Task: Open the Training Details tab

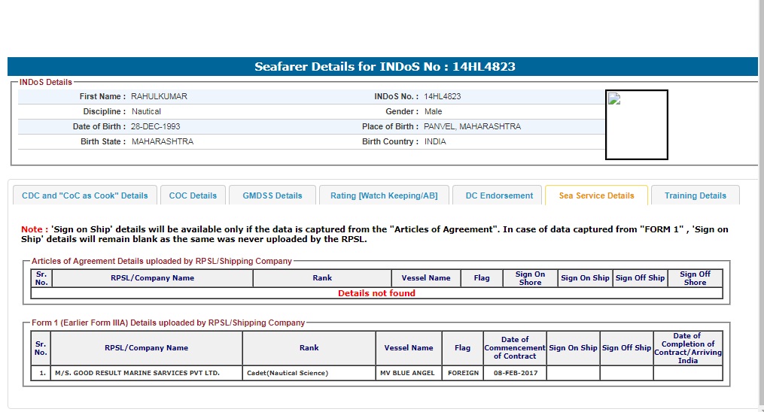Action: (695, 195)
